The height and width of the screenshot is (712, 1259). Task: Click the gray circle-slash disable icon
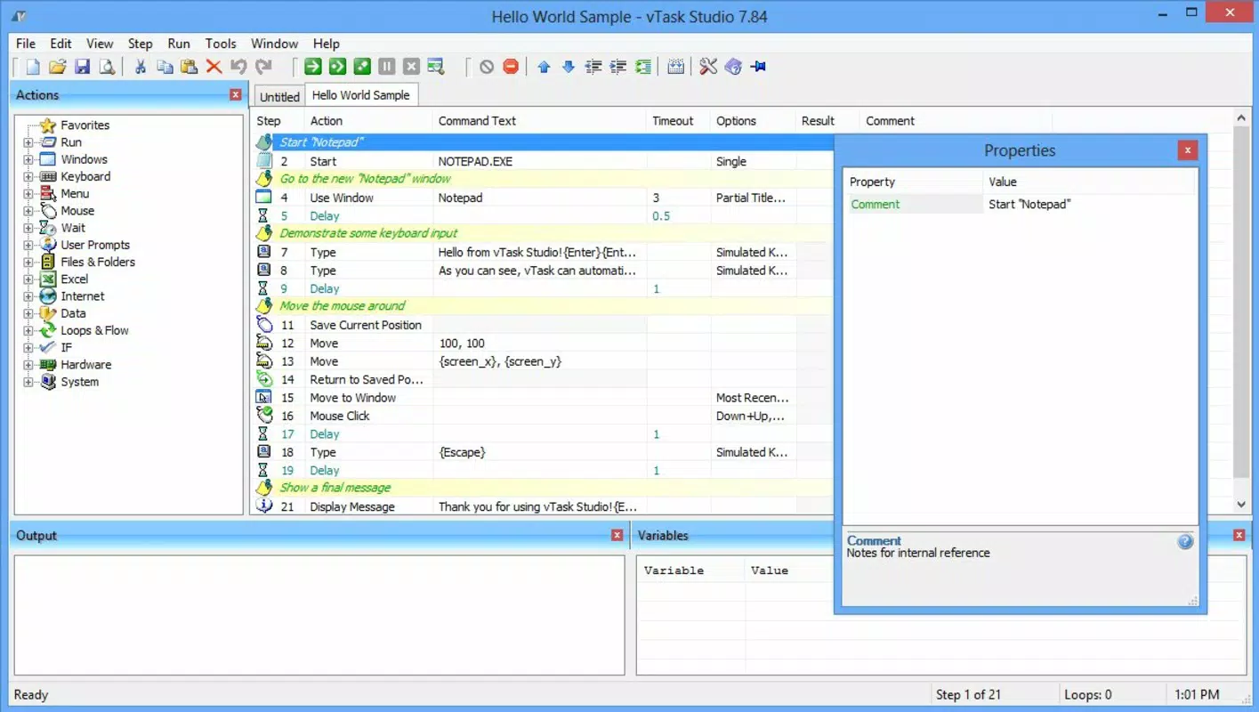(486, 67)
